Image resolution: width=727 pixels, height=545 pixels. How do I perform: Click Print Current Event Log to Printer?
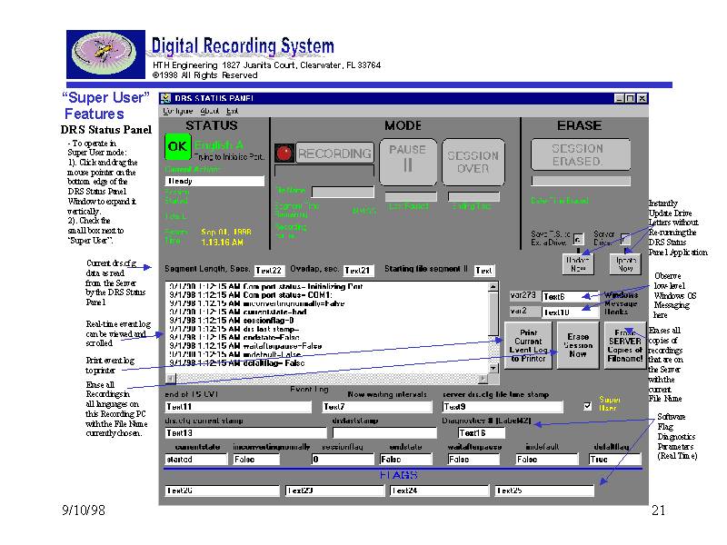tap(527, 347)
